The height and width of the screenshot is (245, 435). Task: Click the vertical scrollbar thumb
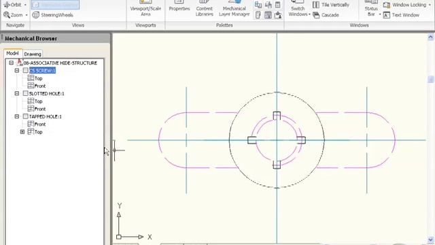click(x=430, y=80)
